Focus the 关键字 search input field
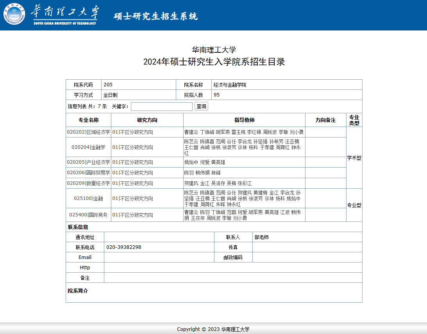This screenshot has width=427, height=334. click(162, 106)
